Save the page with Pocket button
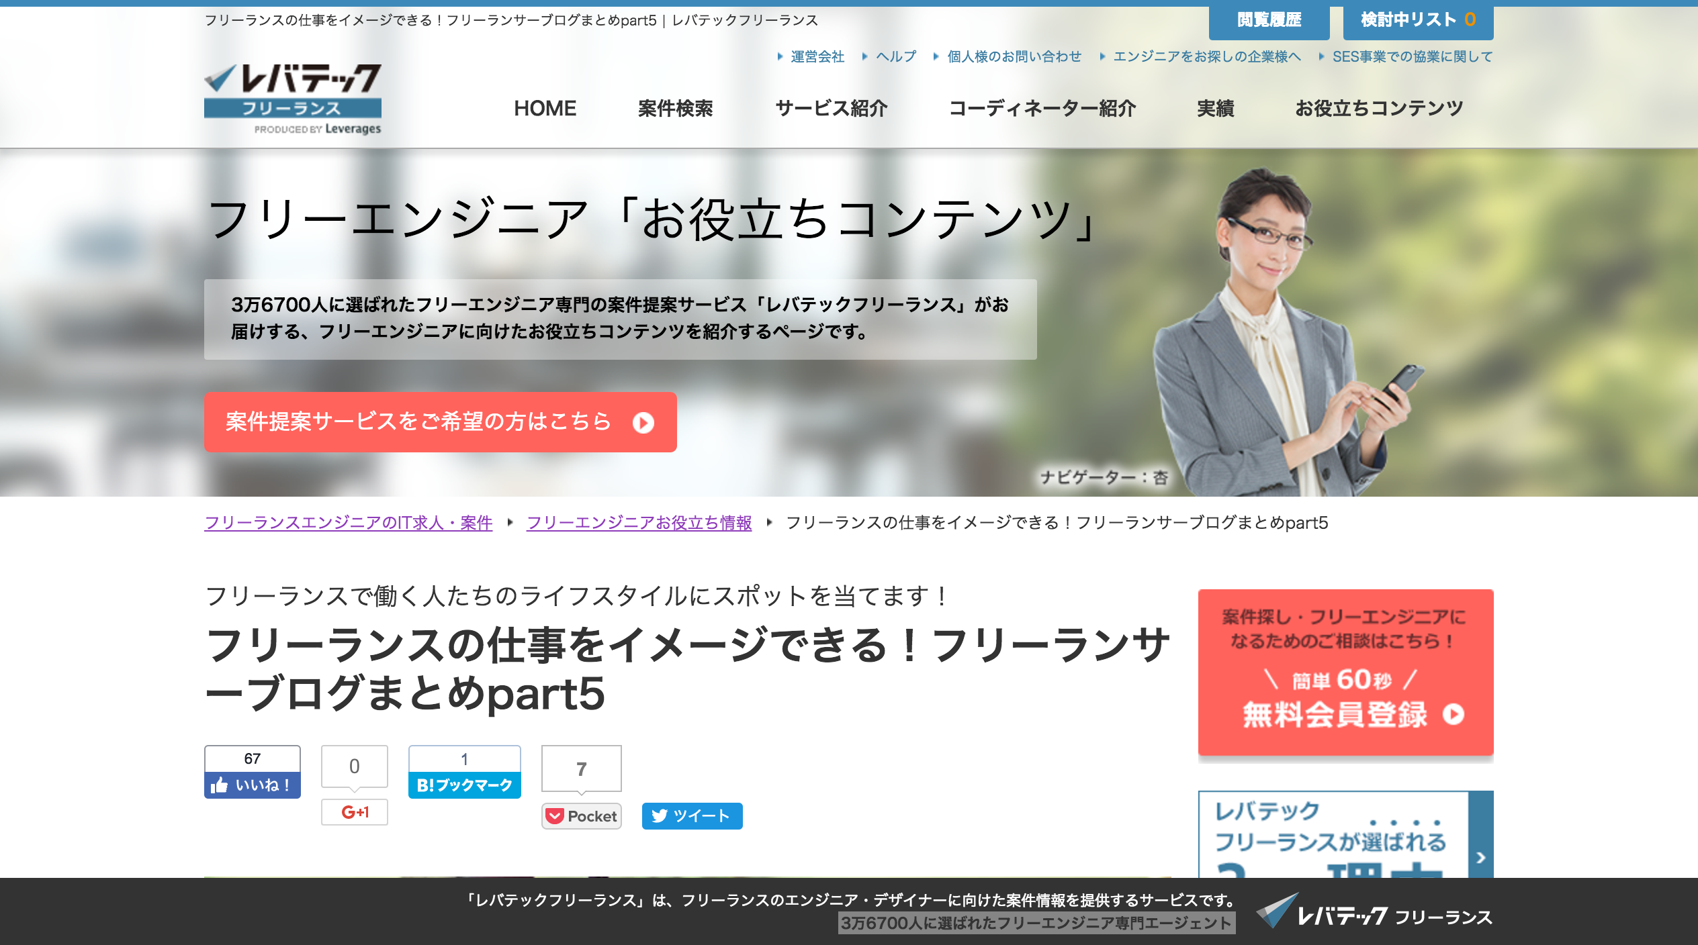Viewport: 1698px width, 945px height. pos(582,816)
